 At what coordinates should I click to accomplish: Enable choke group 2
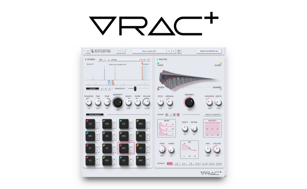tap(170, 115)
